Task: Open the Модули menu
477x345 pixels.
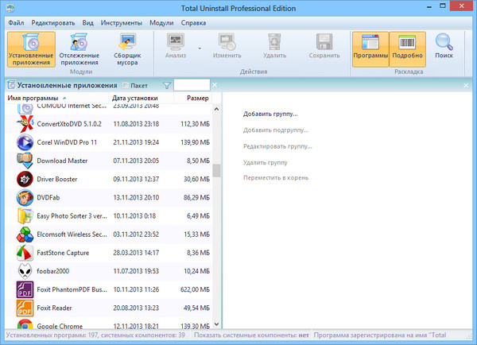Action: tap(161, 21)
